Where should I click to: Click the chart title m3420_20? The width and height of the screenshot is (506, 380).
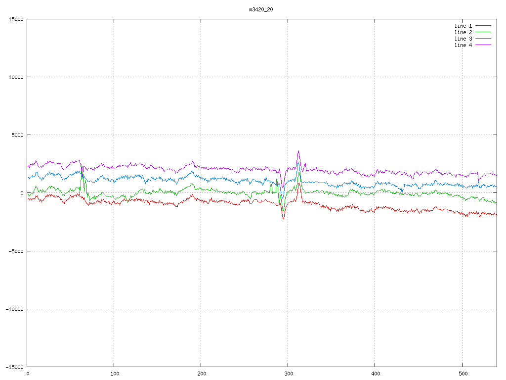pyautogui.click(x=261, y=9)
